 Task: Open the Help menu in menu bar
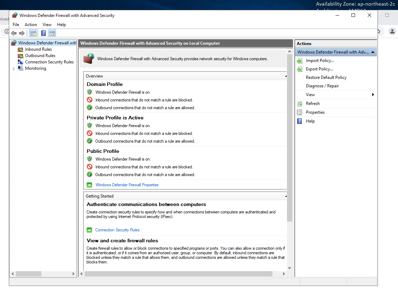click(x=61, y=25)
